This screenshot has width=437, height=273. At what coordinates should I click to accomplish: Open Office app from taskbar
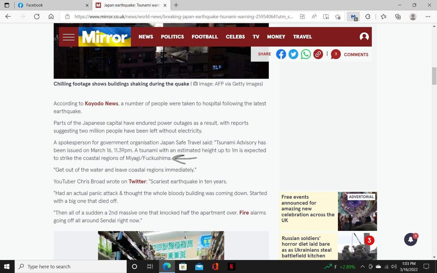pyautogui.click(x=215, y=266)
